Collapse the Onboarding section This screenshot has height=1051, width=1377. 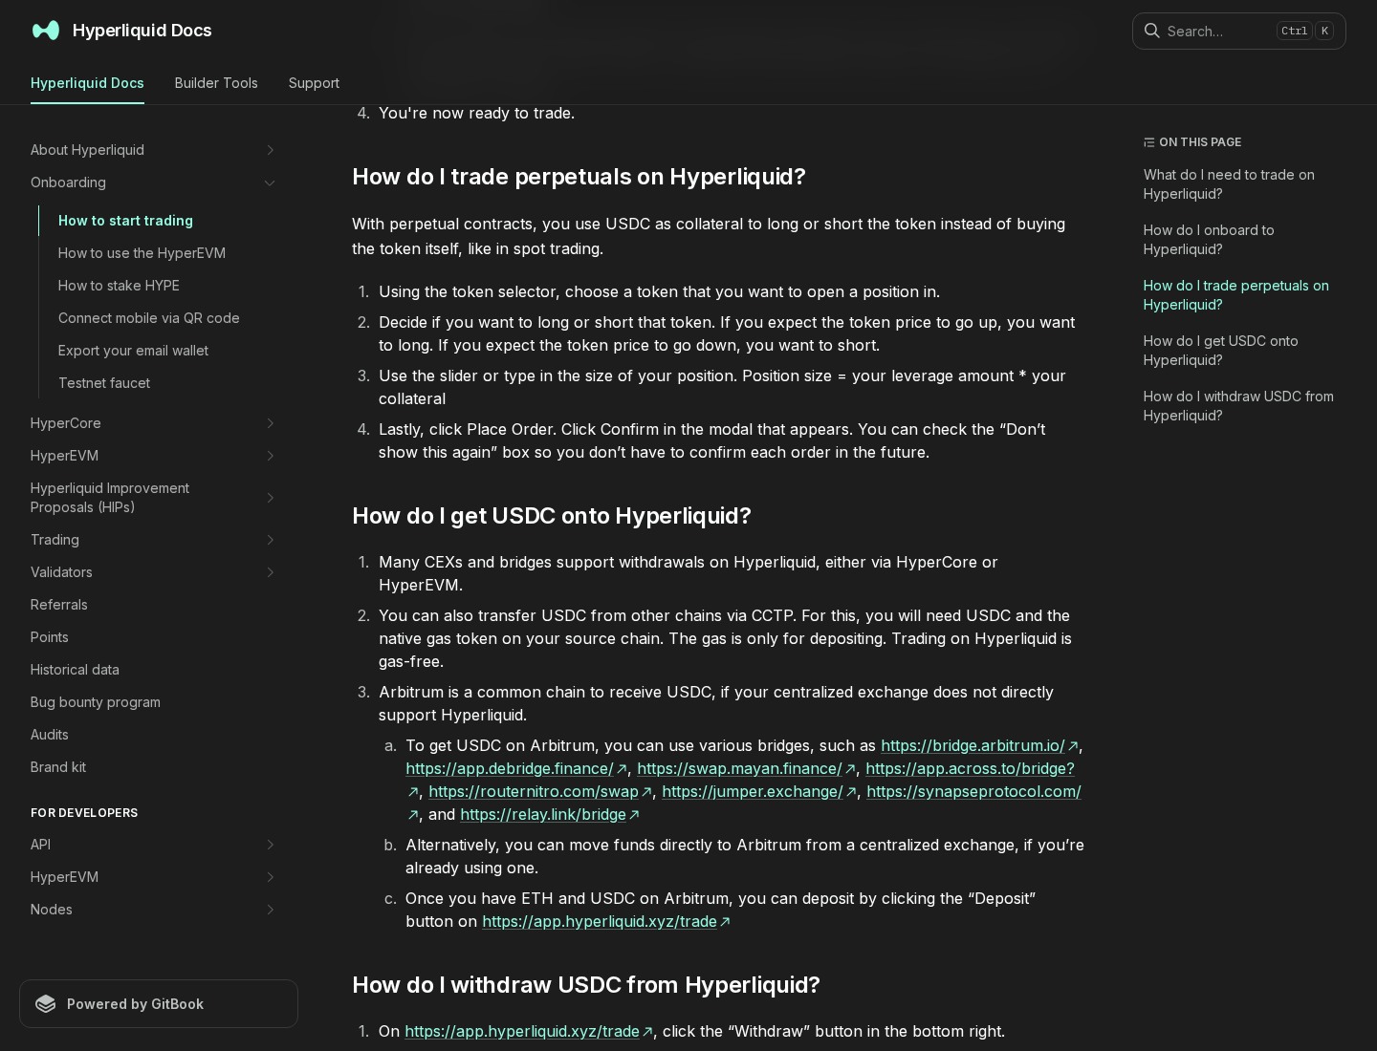point(270,182)
